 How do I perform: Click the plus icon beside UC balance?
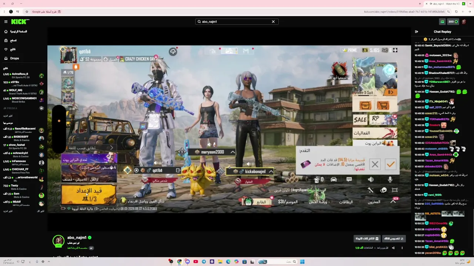click(x=395, y=50)
